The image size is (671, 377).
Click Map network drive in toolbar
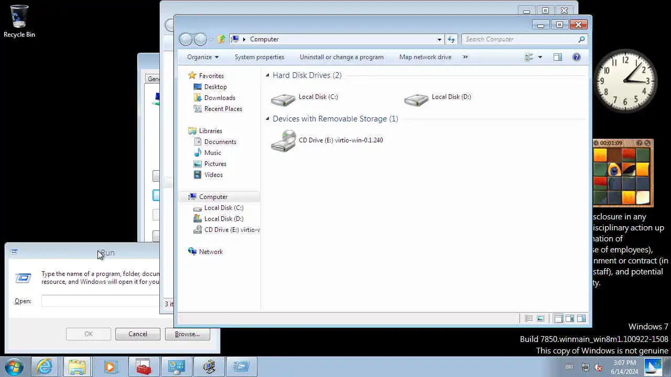tap(425, 57)
